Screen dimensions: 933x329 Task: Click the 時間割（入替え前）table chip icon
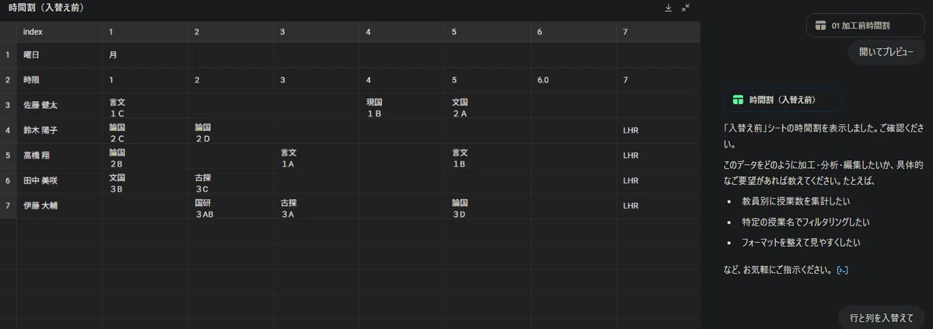click(x=738, y=100)
